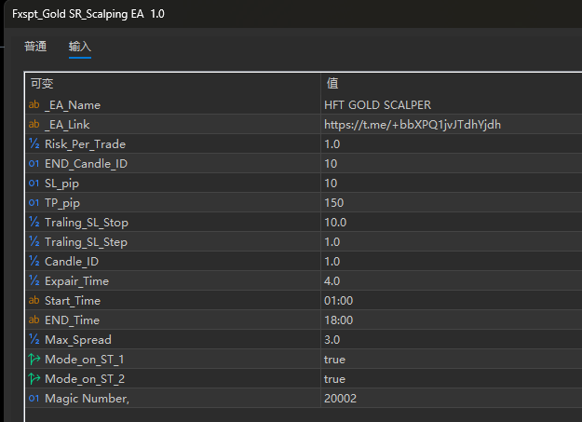Click the string icon next to _EA_Link

click(34, 125)
